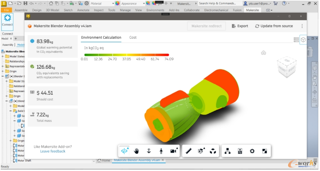Open the Inspect ribbon tab
The image size is (320, 171).
[x=99, y=10]
